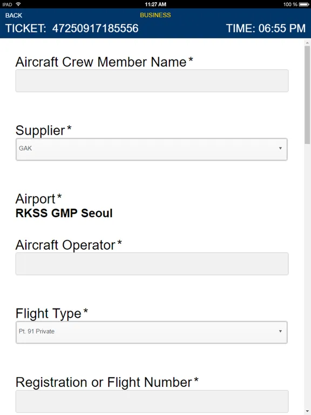This screenshot has height=415, width=311.
Task: Tap the BACK button in header
Action: point(13,15)
